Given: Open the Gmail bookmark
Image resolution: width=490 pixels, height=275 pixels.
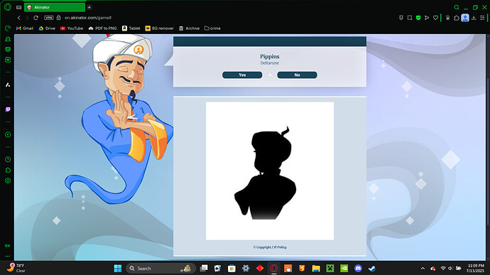Looking at the screenshot, I should point(25,28).
